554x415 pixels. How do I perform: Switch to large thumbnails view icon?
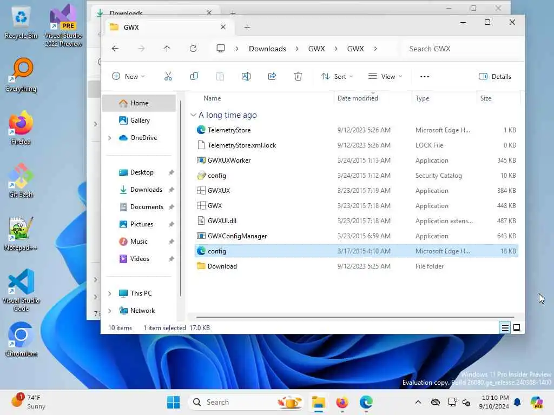517,328
